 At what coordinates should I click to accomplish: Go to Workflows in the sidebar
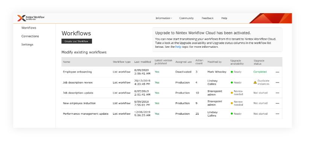(29, 28)
